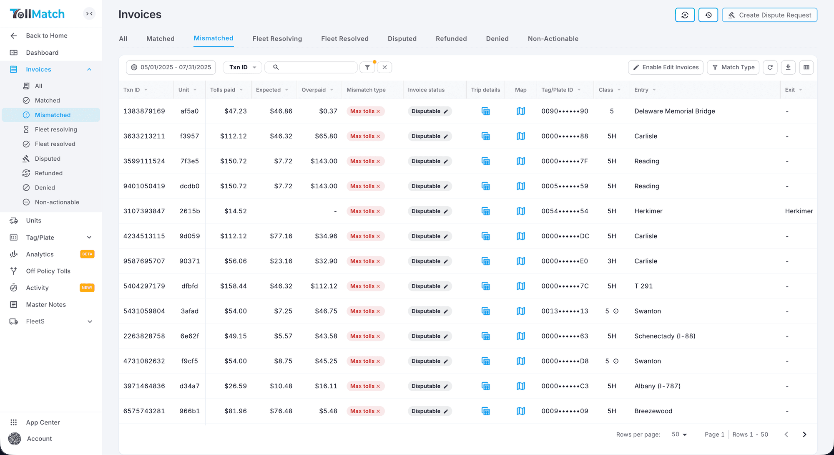Remove Max tolls tag on Txn 9587695707

click(378, 261)
